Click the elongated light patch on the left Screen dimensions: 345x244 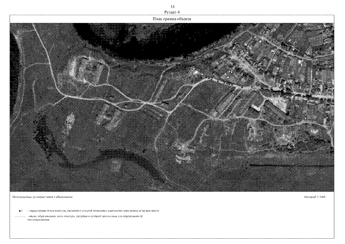tap(69, 125)
